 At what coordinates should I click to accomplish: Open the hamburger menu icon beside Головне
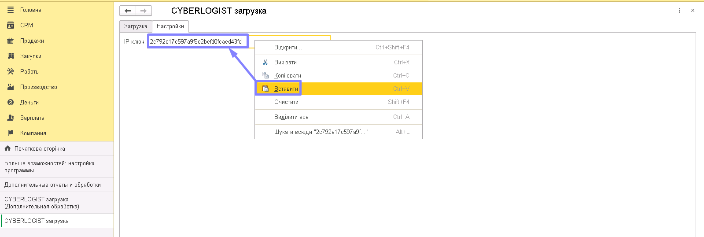(x=11, y=10)
